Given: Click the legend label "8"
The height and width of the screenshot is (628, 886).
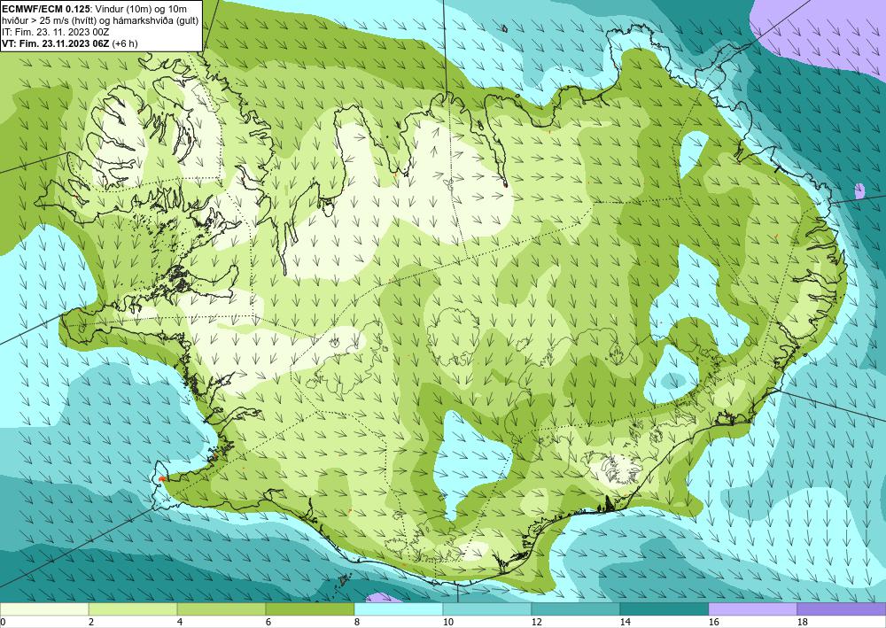Looking at the screenshot, I should click(x=357, y=622).
